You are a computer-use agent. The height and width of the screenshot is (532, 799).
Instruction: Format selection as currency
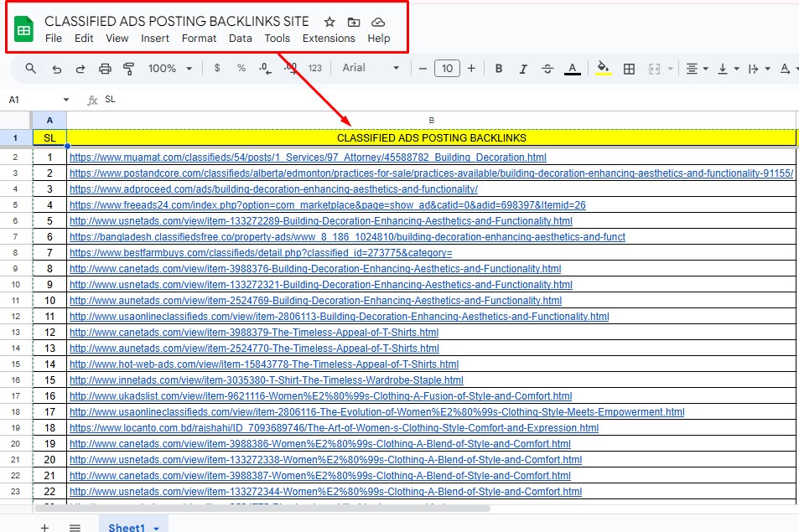click(216, 69)
